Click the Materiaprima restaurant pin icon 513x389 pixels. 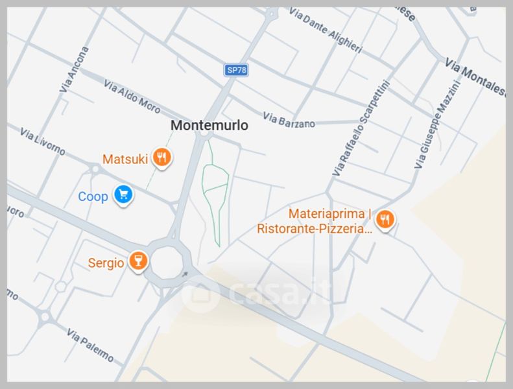[385, 220]
